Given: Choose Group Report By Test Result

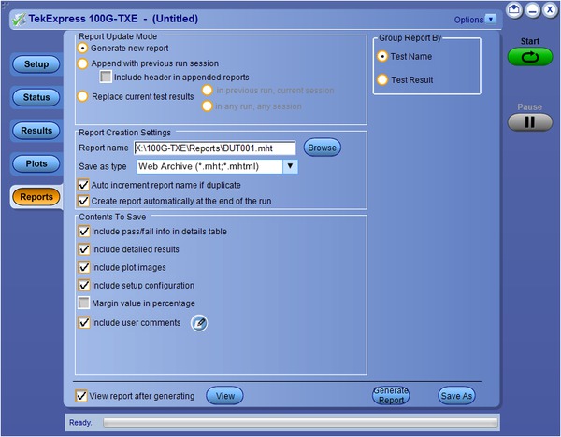Looking at the screenshot, I should click(x=382, y=80).
